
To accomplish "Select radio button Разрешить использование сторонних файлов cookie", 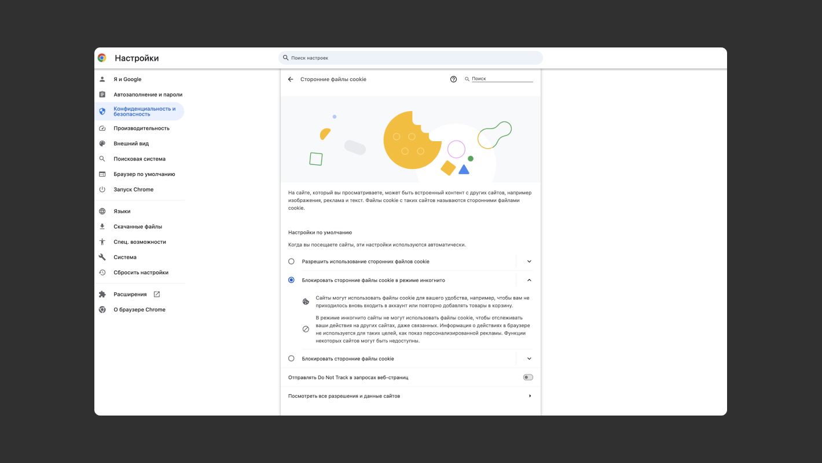I will coord(291,261).
